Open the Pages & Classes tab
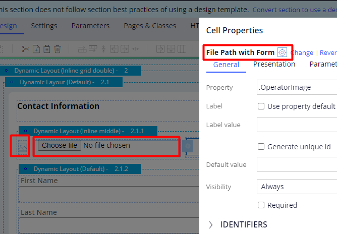This screenshot has width=337, height=234. 150,26
